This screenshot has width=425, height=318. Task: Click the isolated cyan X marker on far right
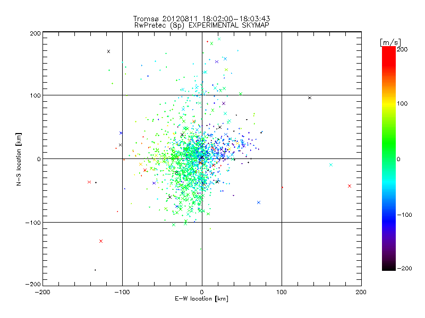pos(331,165)
